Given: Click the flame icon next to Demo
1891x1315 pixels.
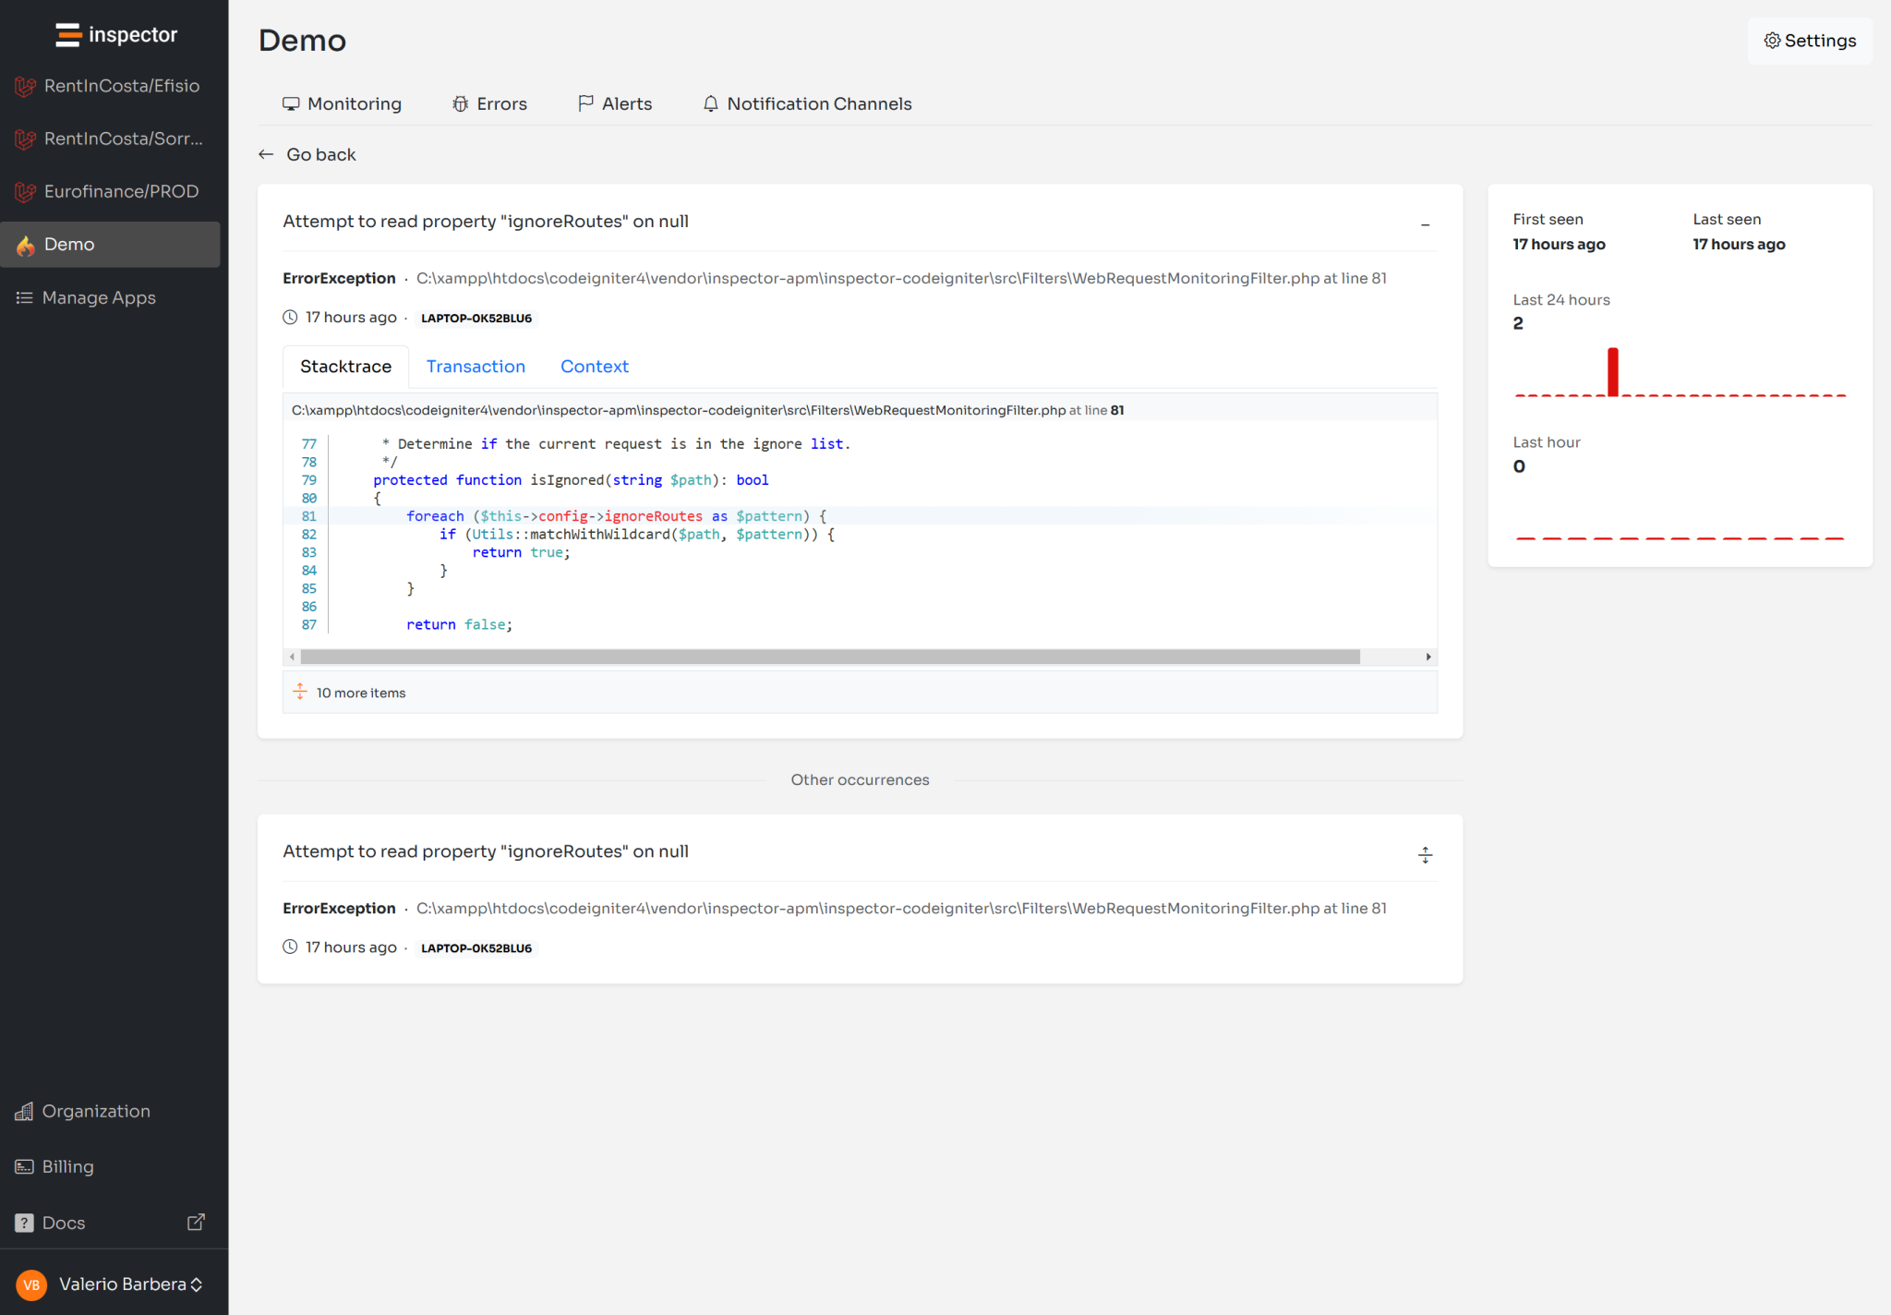Looking at the screenshot, I should [x=25, y=245].
